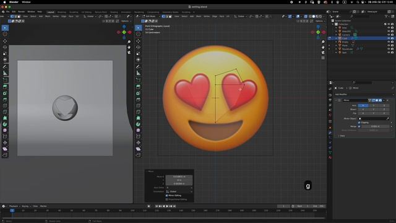Click the eyedropper beside Mirror Object field

388,118
